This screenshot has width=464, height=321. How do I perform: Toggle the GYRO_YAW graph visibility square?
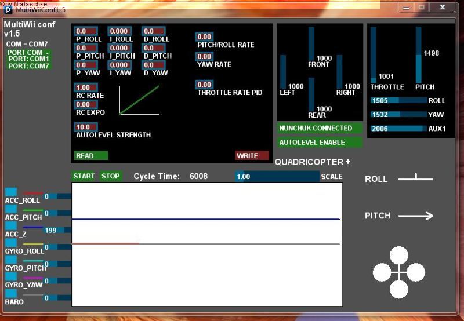(x=11, y=276)
